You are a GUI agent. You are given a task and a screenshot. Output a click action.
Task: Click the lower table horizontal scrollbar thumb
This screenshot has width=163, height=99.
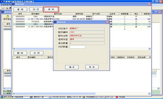(55, 94)
